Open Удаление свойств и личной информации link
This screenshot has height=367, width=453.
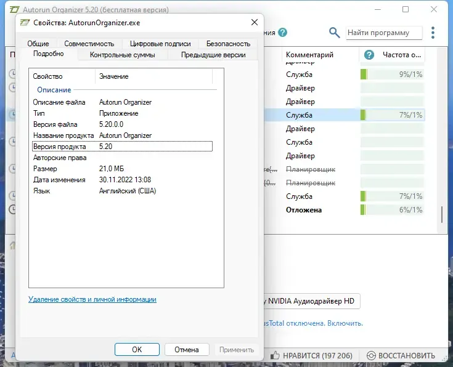[x=92, y=299]
